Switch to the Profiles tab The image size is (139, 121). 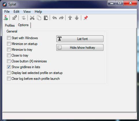pyautogui.click(x=10, y=26)
